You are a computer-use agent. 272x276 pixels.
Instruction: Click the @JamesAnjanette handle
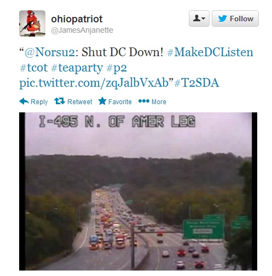pos(82,30)
